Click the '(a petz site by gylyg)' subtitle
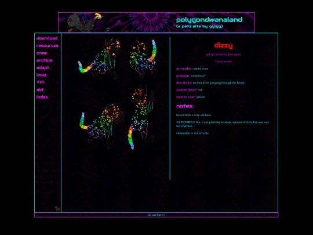The width and height of the screenshot is (313, 235). [199, 26]
